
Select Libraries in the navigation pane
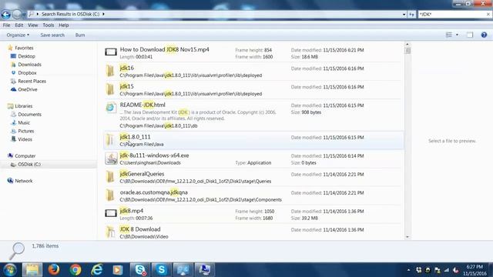pos(20,106)
